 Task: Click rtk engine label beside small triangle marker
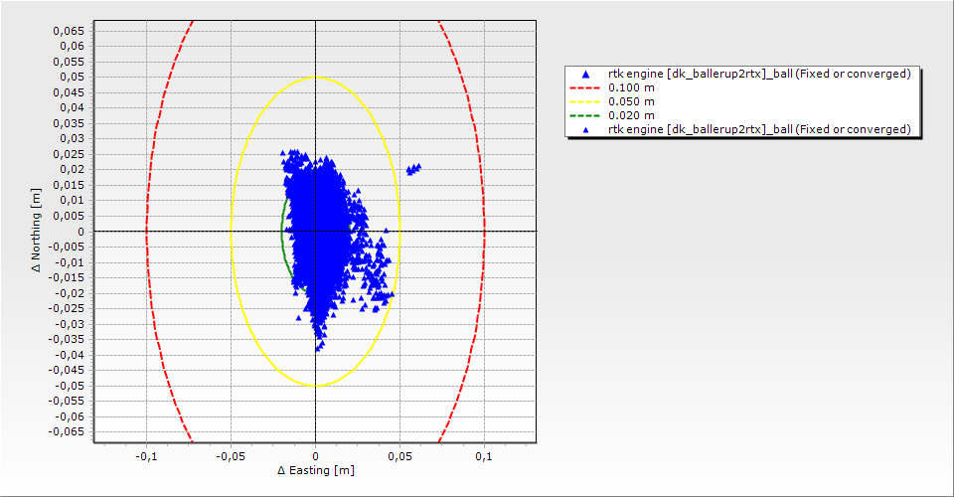(x=759, y=129)
